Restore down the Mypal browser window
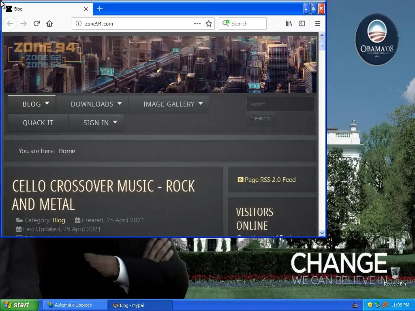Viewport: 415px width, 311px height. point(314,9)
